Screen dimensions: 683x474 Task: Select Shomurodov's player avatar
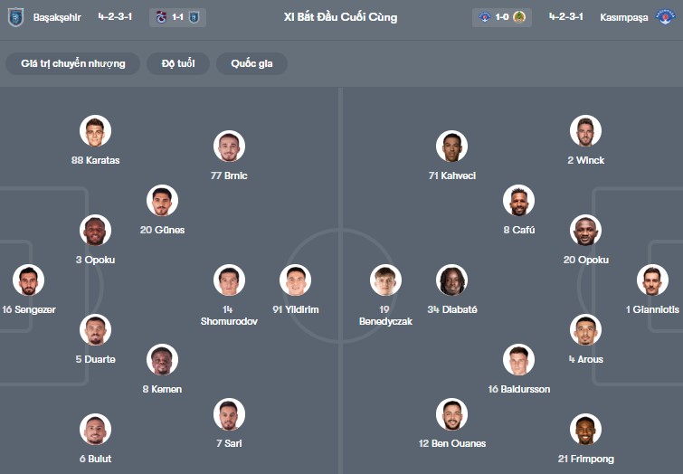(229, 280)
